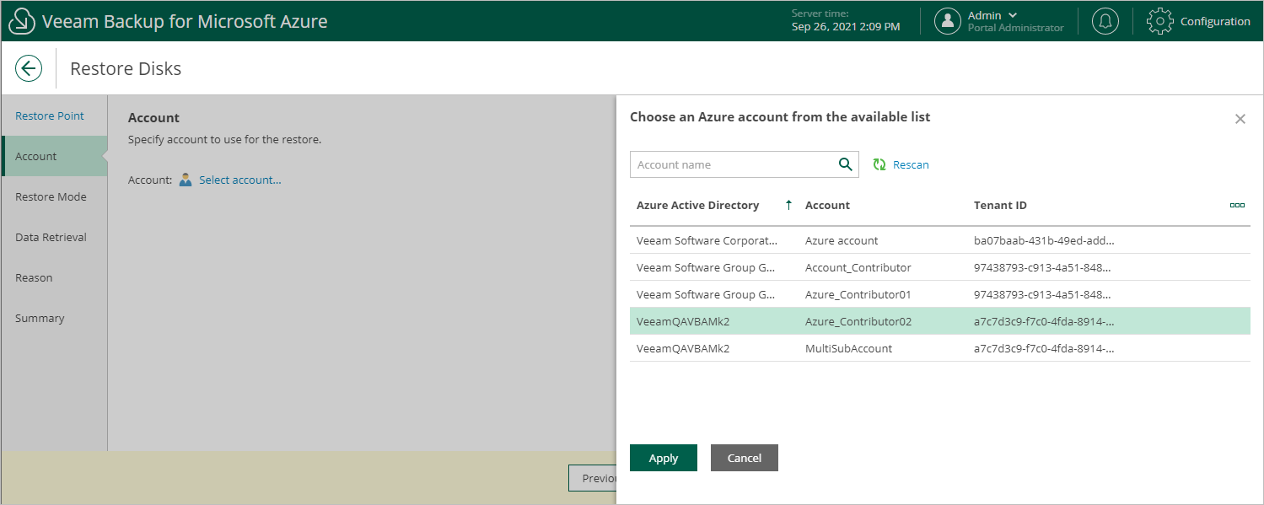Select the 'Azure_Contributor01' account row
This screenshot has width=1264, height=505.
(x=940, y=294)
